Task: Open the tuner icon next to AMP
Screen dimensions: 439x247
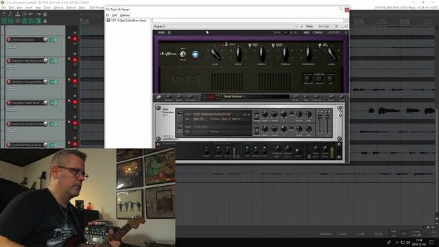Action: [x=169, y=32]
